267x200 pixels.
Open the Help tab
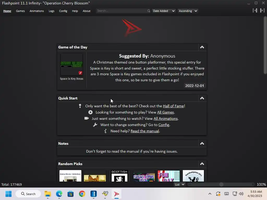pos(75,11)
